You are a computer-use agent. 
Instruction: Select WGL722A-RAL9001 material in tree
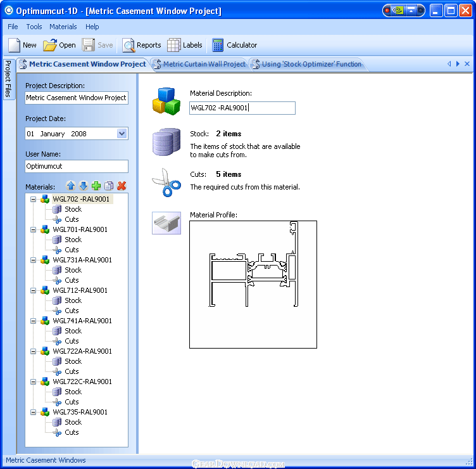coord(82,351)
